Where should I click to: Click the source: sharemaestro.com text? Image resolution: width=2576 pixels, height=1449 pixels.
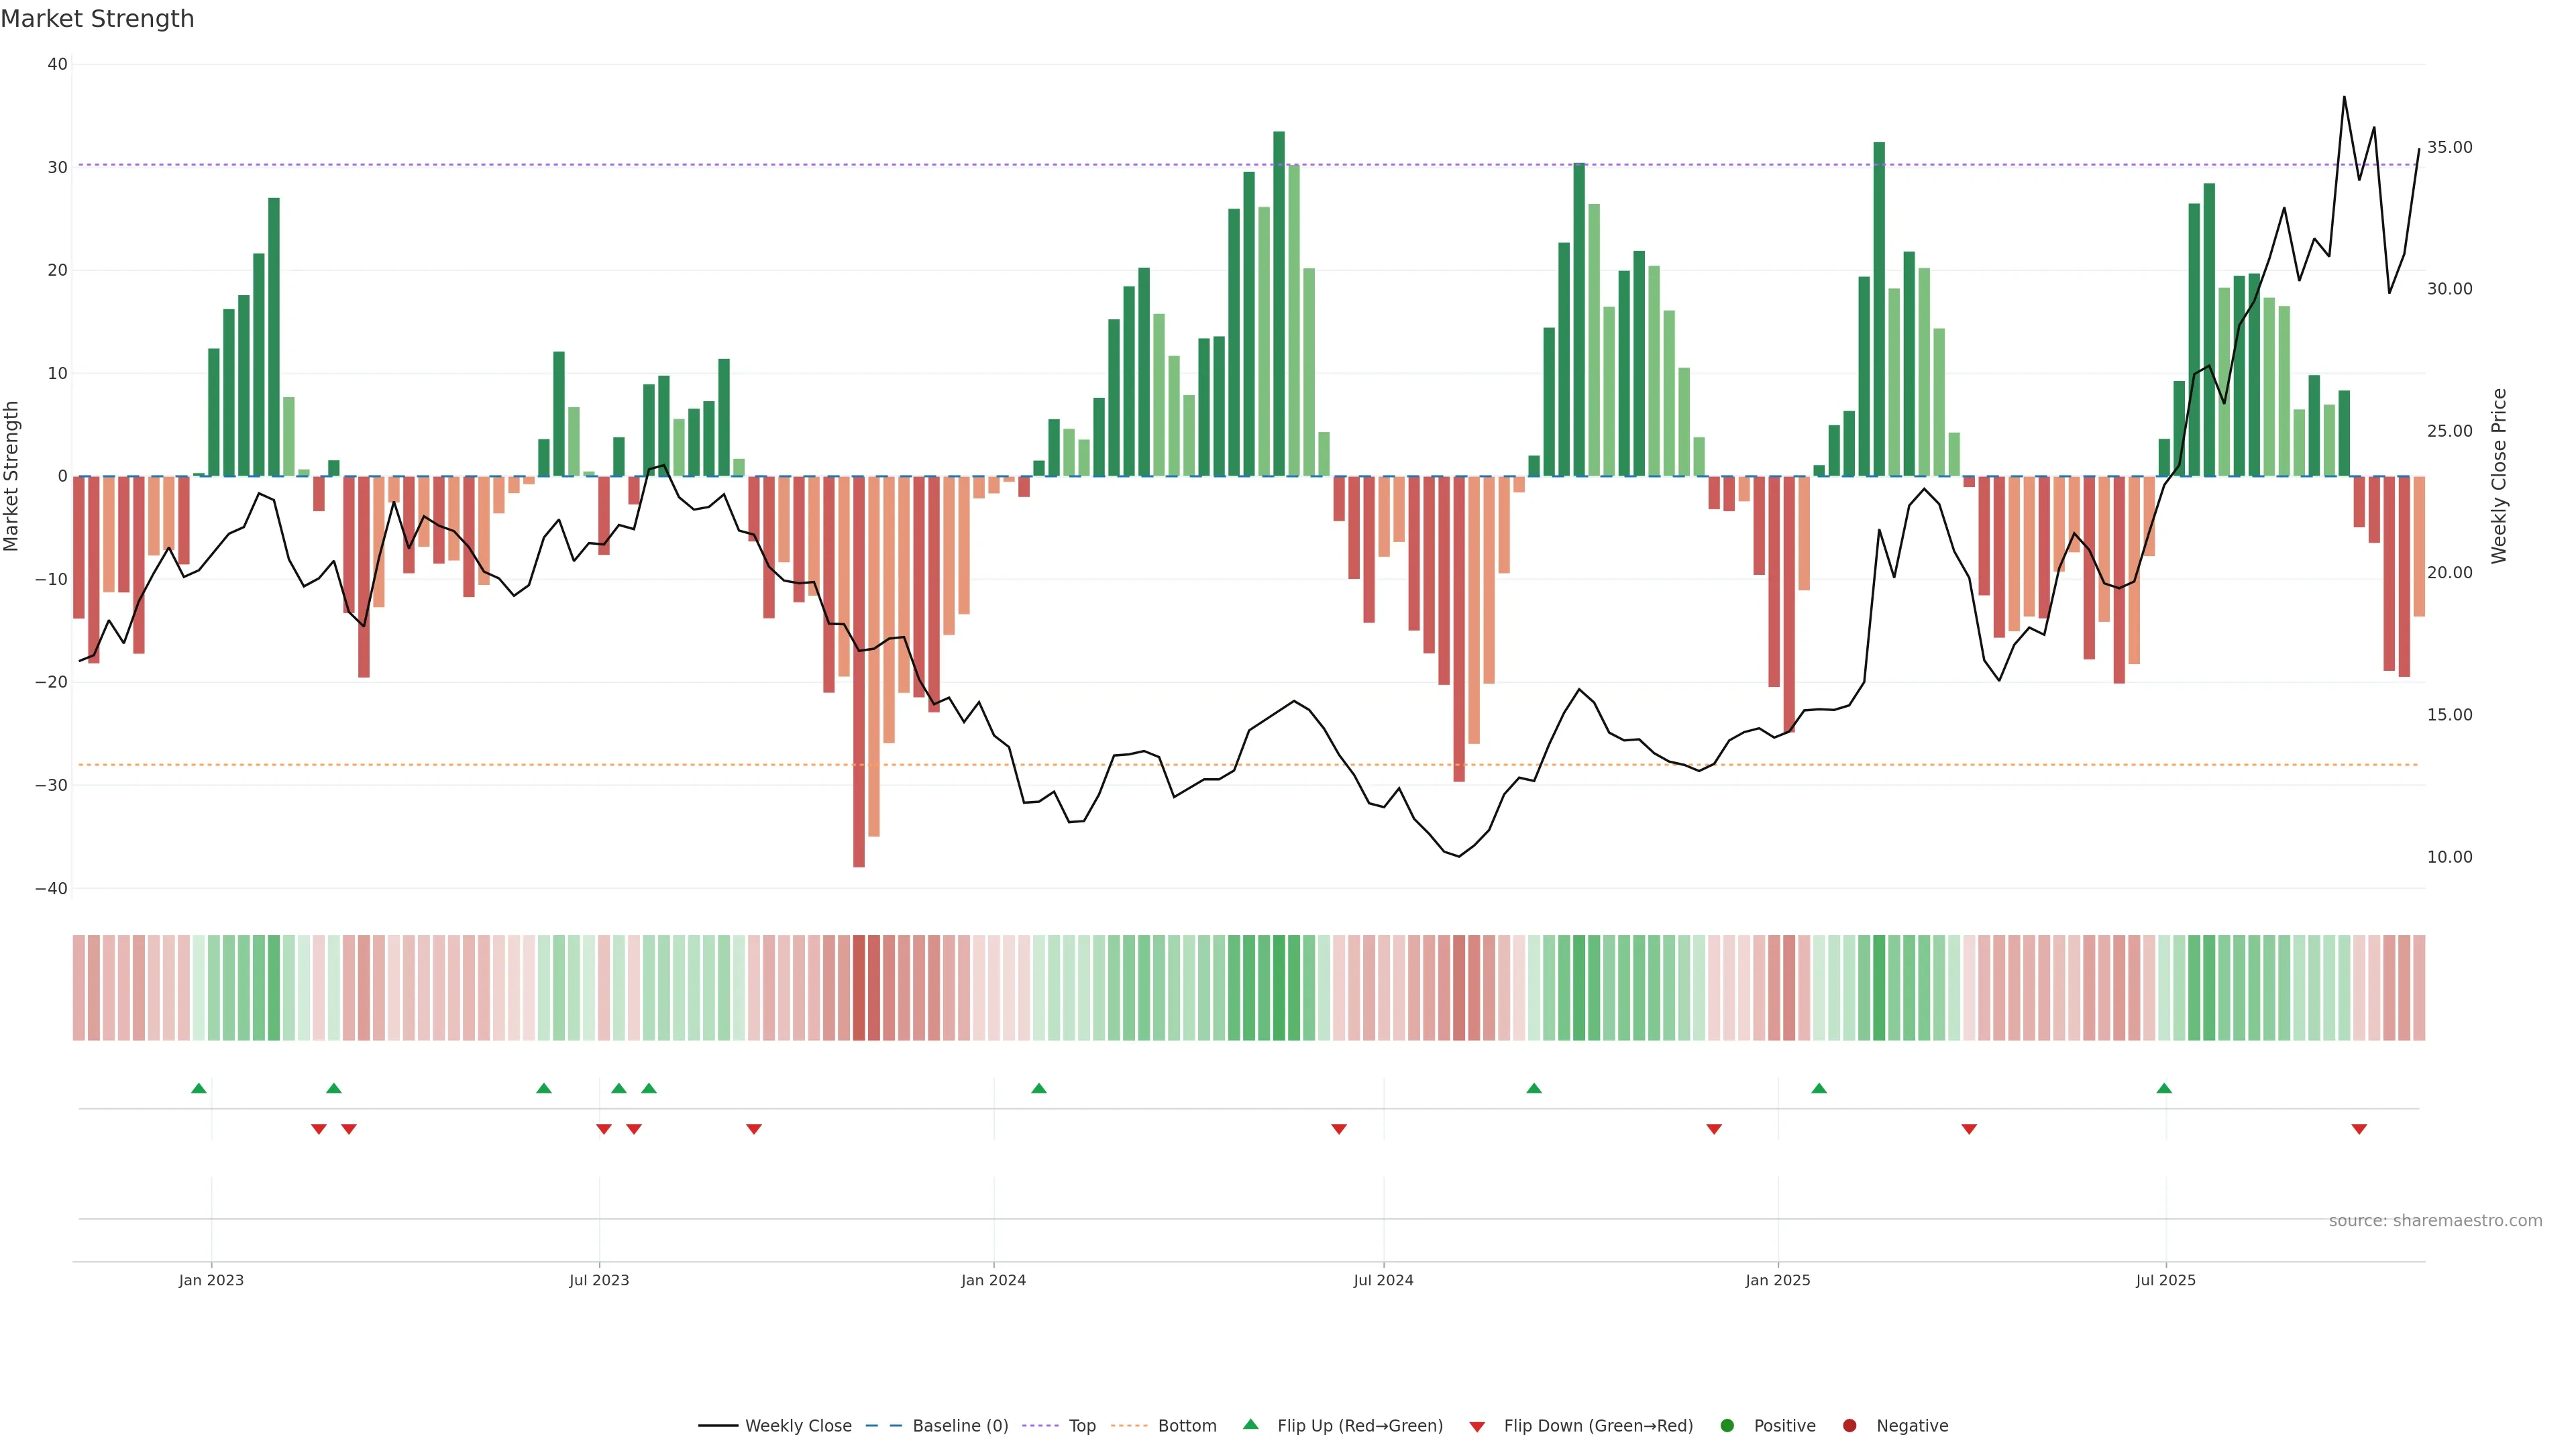click(x=2435, y=1220)
